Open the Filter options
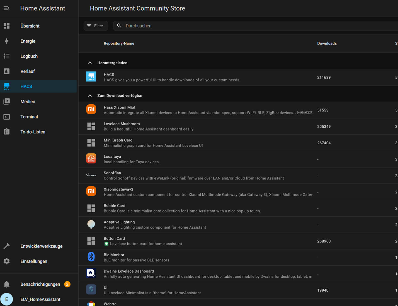 pos(96,26)
